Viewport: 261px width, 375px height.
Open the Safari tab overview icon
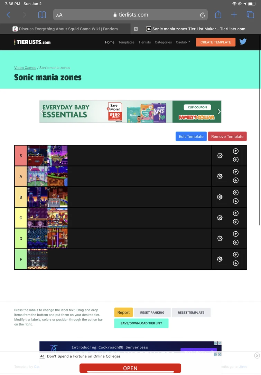(x=250, y=15)
